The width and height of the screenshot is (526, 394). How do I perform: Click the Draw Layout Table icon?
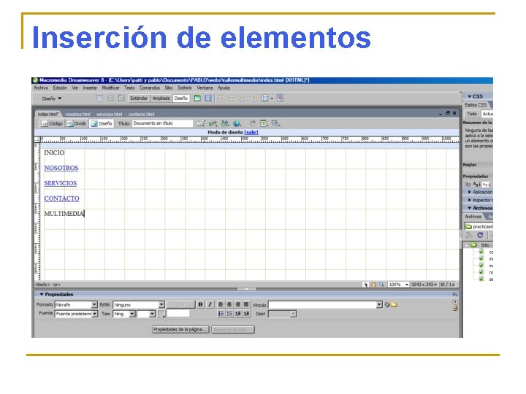tap(197, 98)
